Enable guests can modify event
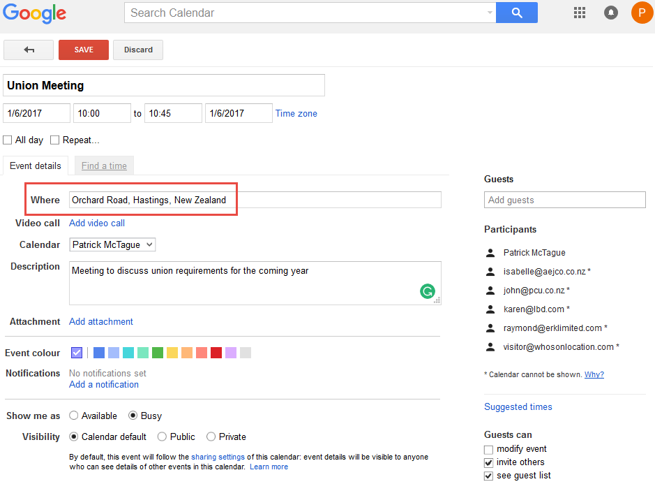 (x=488, y=450)
